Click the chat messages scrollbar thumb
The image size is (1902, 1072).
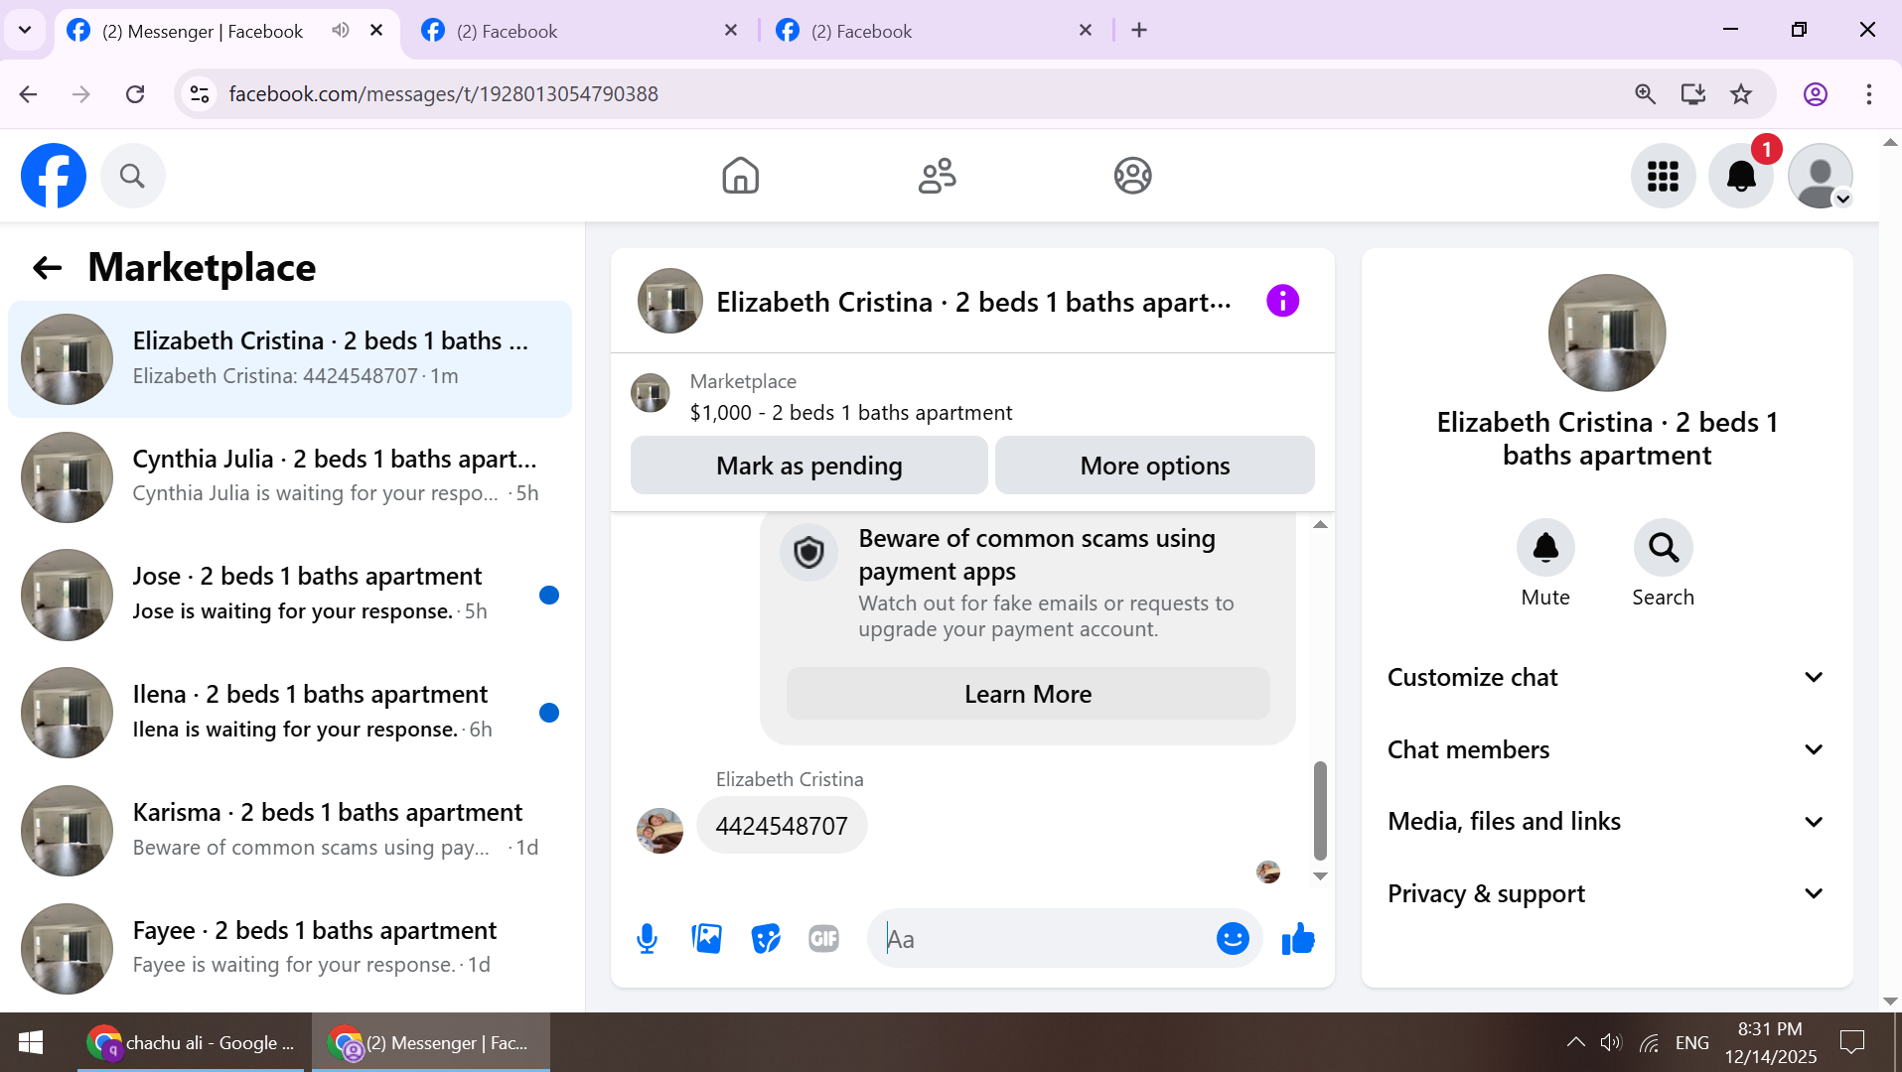(1320, 810)
